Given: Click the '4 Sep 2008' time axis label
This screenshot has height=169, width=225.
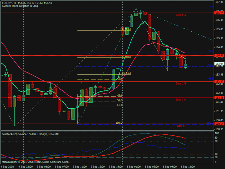Looking at the screenshot, I should coord(7,167).
